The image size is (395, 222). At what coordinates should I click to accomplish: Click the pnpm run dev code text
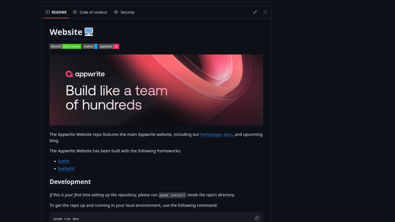(66, 219)
